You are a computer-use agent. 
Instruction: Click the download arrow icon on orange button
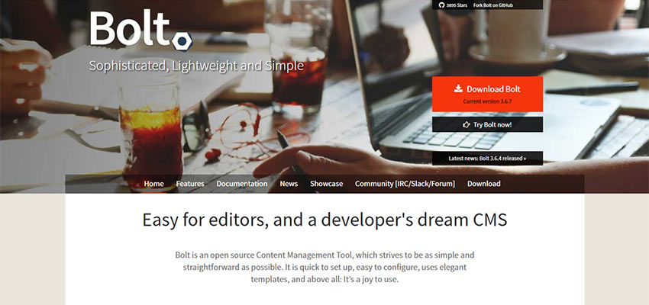(x=458, y=88)
